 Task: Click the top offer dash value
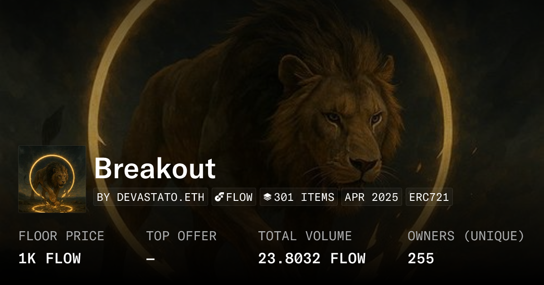151,259
